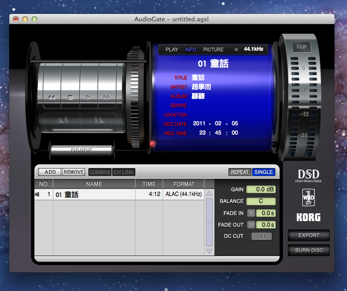Click the CLIP indicator on level meter
Viewport: 347px width, 291px height.
coord(302,47)
